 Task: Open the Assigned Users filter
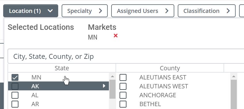[x=143, y=11]
